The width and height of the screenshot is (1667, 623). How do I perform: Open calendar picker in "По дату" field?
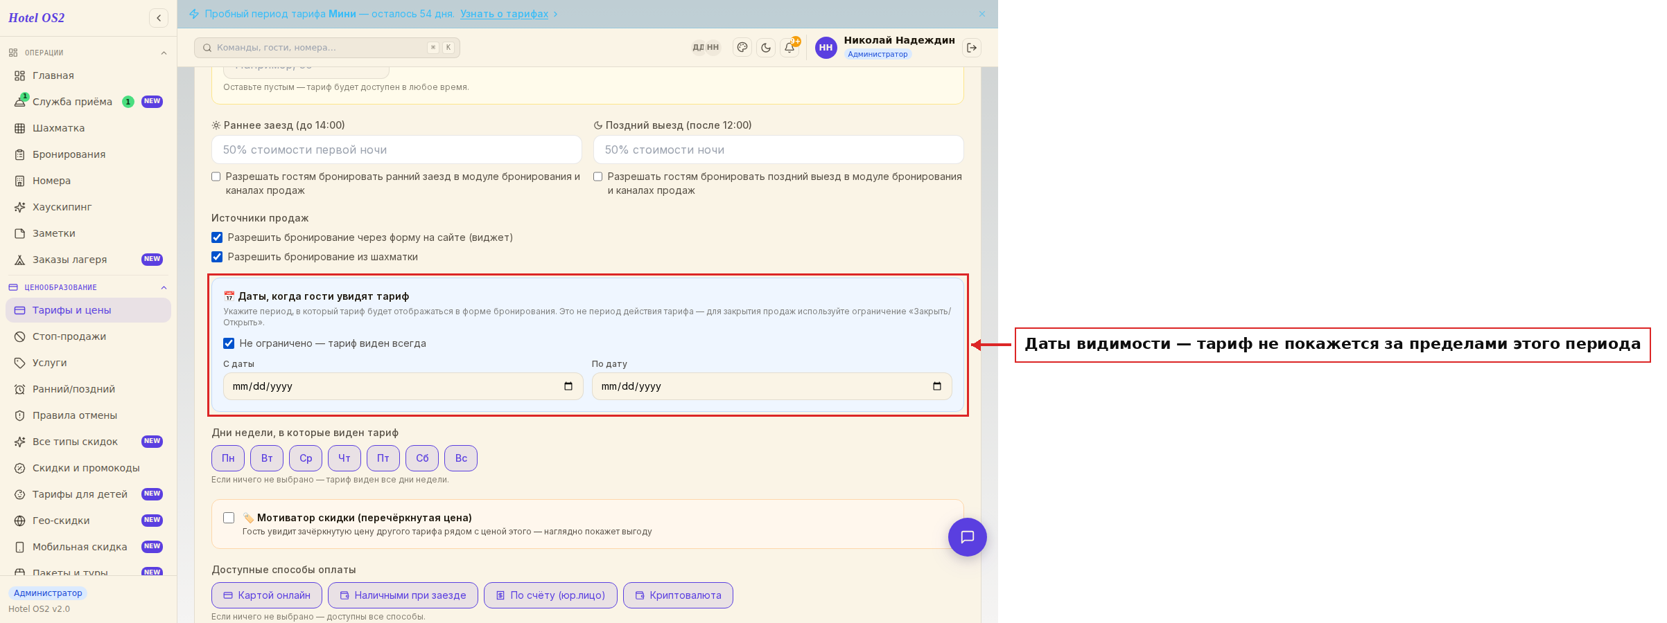[x=937, y=386]
